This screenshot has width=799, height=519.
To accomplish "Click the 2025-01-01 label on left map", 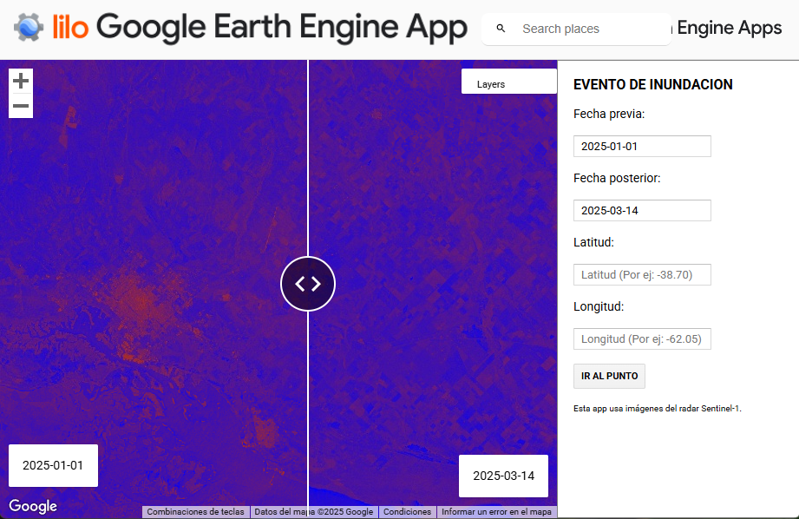I will tap(53, 465).
